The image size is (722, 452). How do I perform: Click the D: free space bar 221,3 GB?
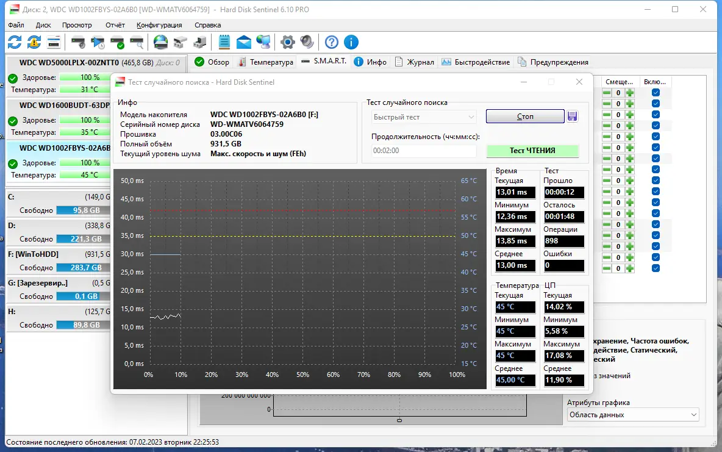click(84, 239)
